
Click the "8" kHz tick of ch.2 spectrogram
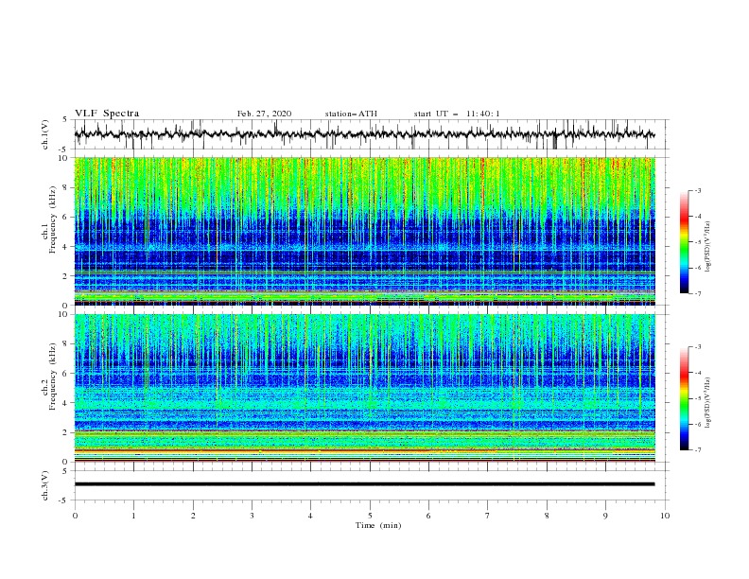65,344
